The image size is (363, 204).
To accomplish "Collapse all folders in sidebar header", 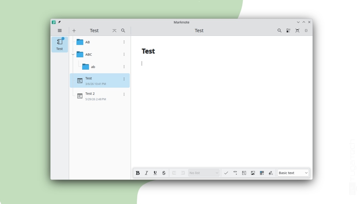I will [114, 31].
